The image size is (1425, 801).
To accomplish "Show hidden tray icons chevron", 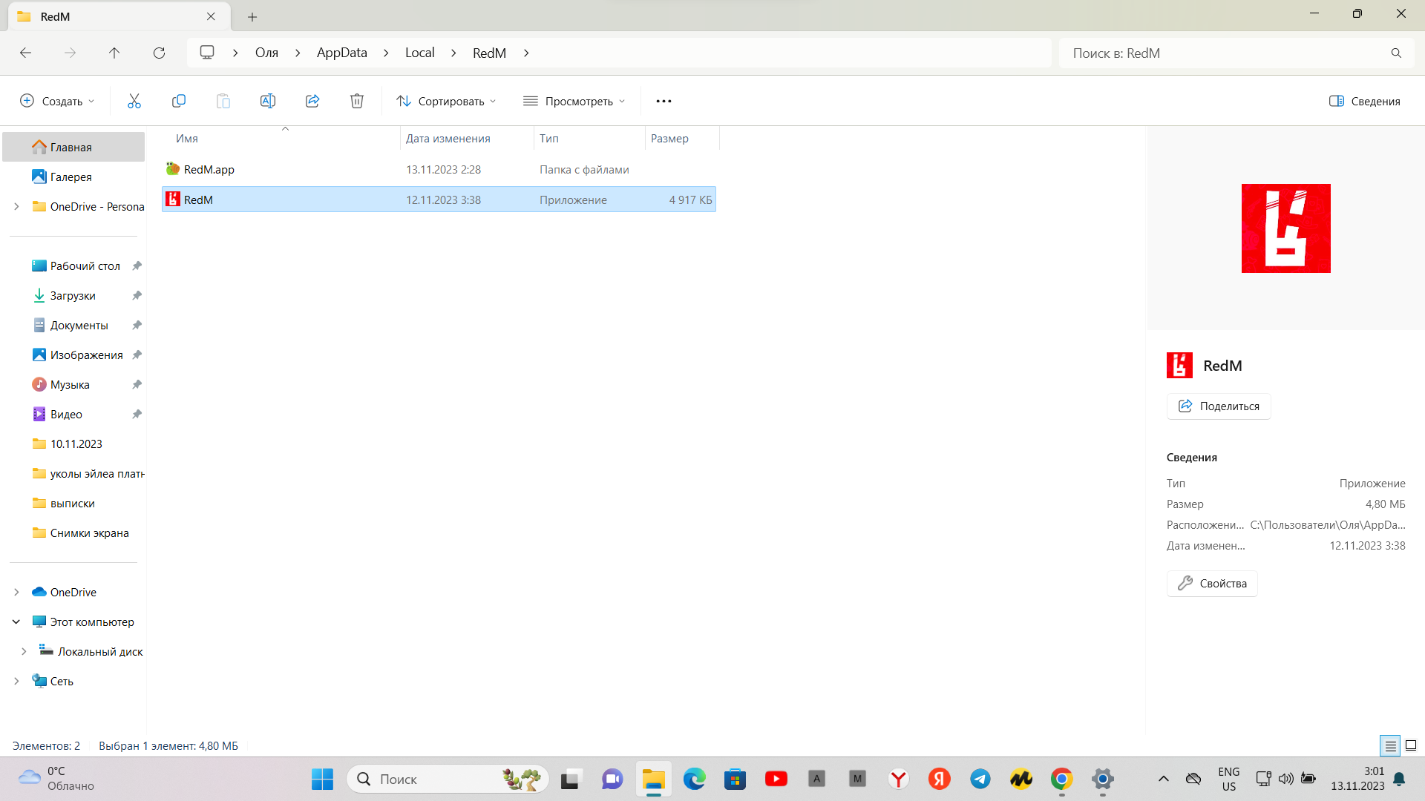I will (x=1164, y=779).
